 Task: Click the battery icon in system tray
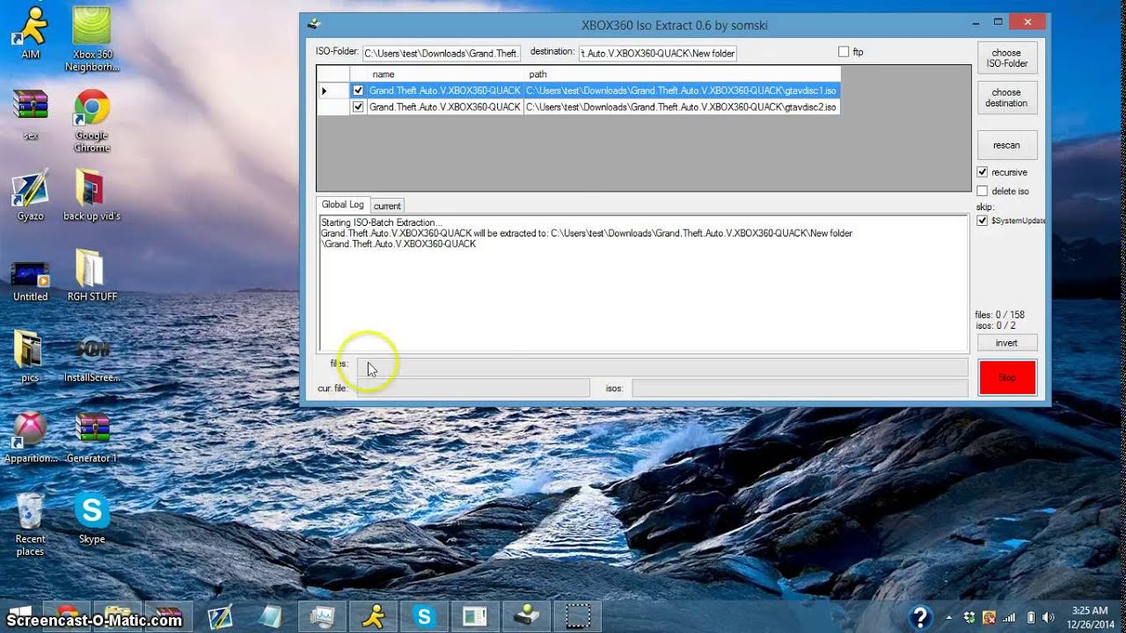[1031, 617]
